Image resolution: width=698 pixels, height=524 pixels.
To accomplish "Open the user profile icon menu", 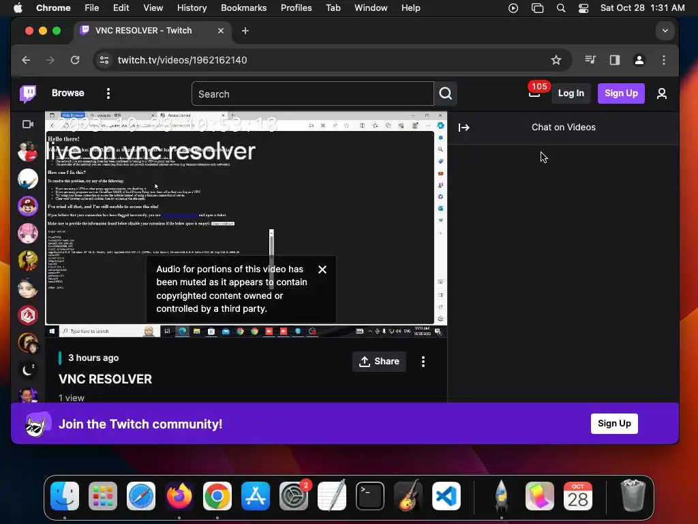I will click(662, 93).
